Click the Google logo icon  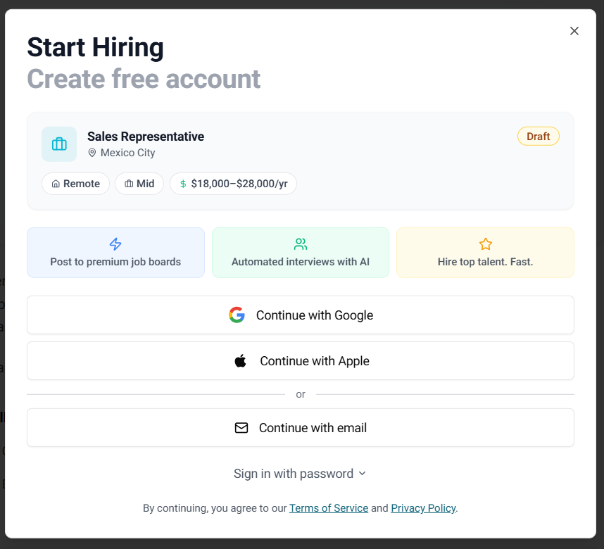point(237,315)
